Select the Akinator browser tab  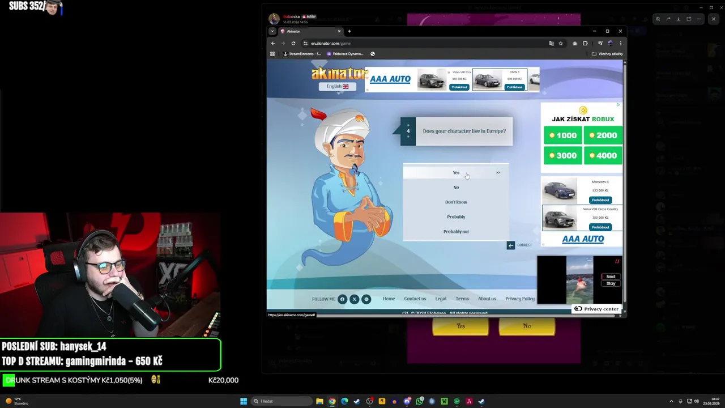[x=310, y=31]
